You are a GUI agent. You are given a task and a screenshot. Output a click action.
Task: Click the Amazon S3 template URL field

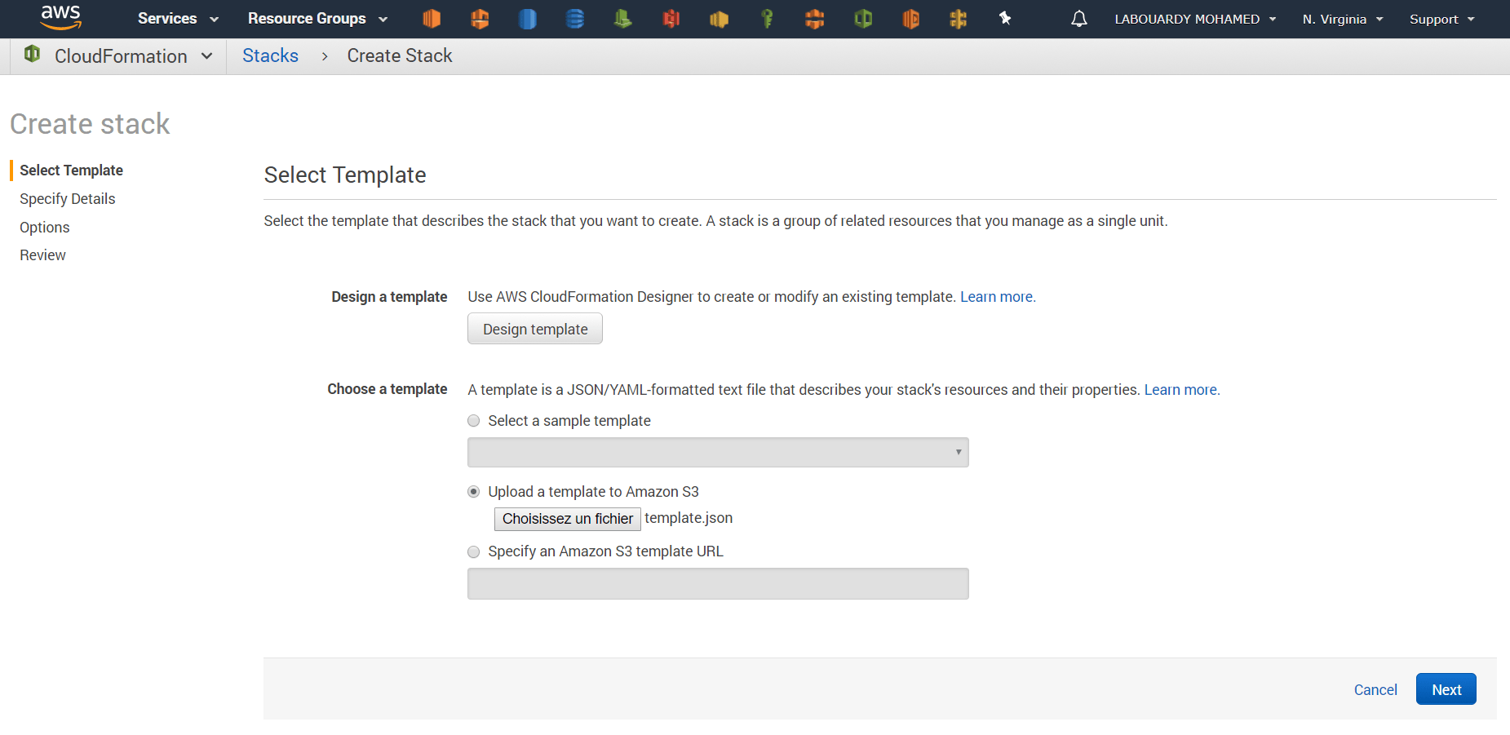[717, 584]
